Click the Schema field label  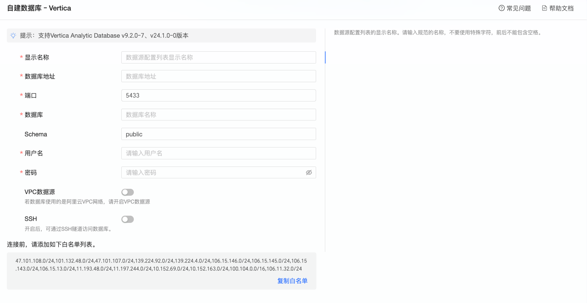point(36,134)
